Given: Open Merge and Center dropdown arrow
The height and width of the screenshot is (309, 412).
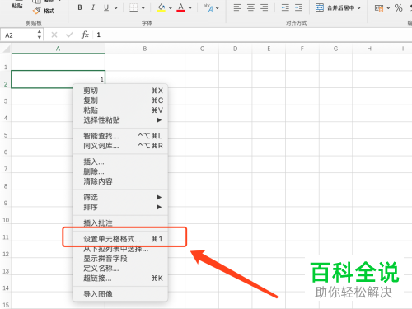Looking at the screenshot, I should pos(359,8).
